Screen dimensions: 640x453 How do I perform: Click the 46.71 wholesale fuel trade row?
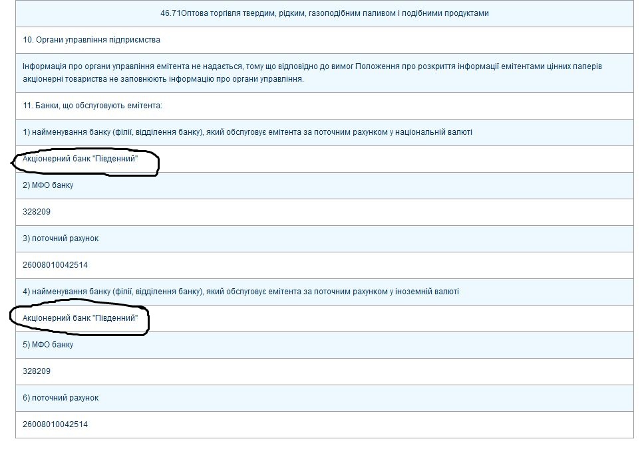click(324, 13)
